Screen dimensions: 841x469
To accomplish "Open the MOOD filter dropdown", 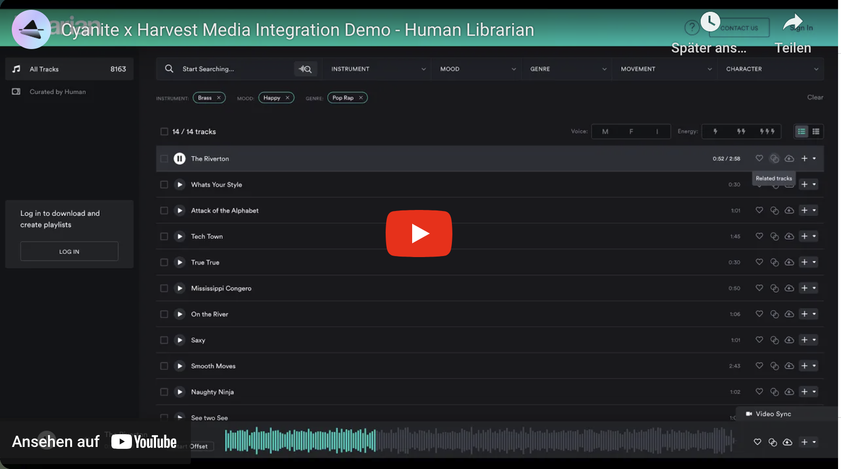I will [x=477, y=69].
